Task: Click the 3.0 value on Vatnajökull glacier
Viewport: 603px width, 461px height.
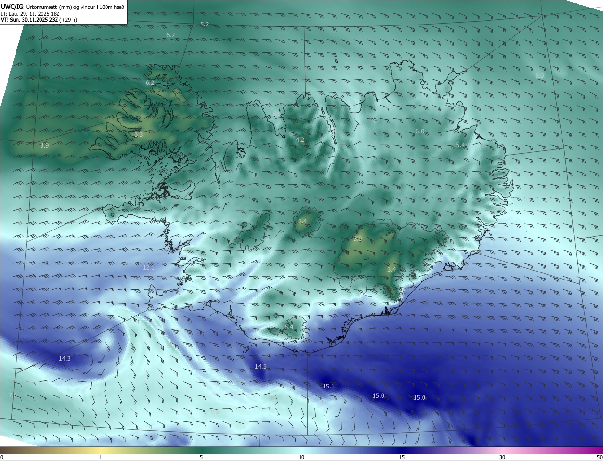Action: click(x=358, y=239)
